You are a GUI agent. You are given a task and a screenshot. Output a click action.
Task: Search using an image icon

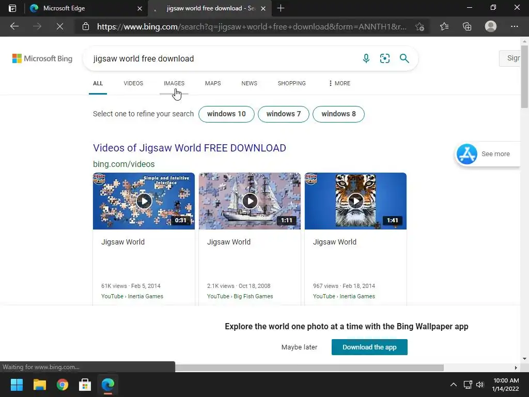coord(384,58)
